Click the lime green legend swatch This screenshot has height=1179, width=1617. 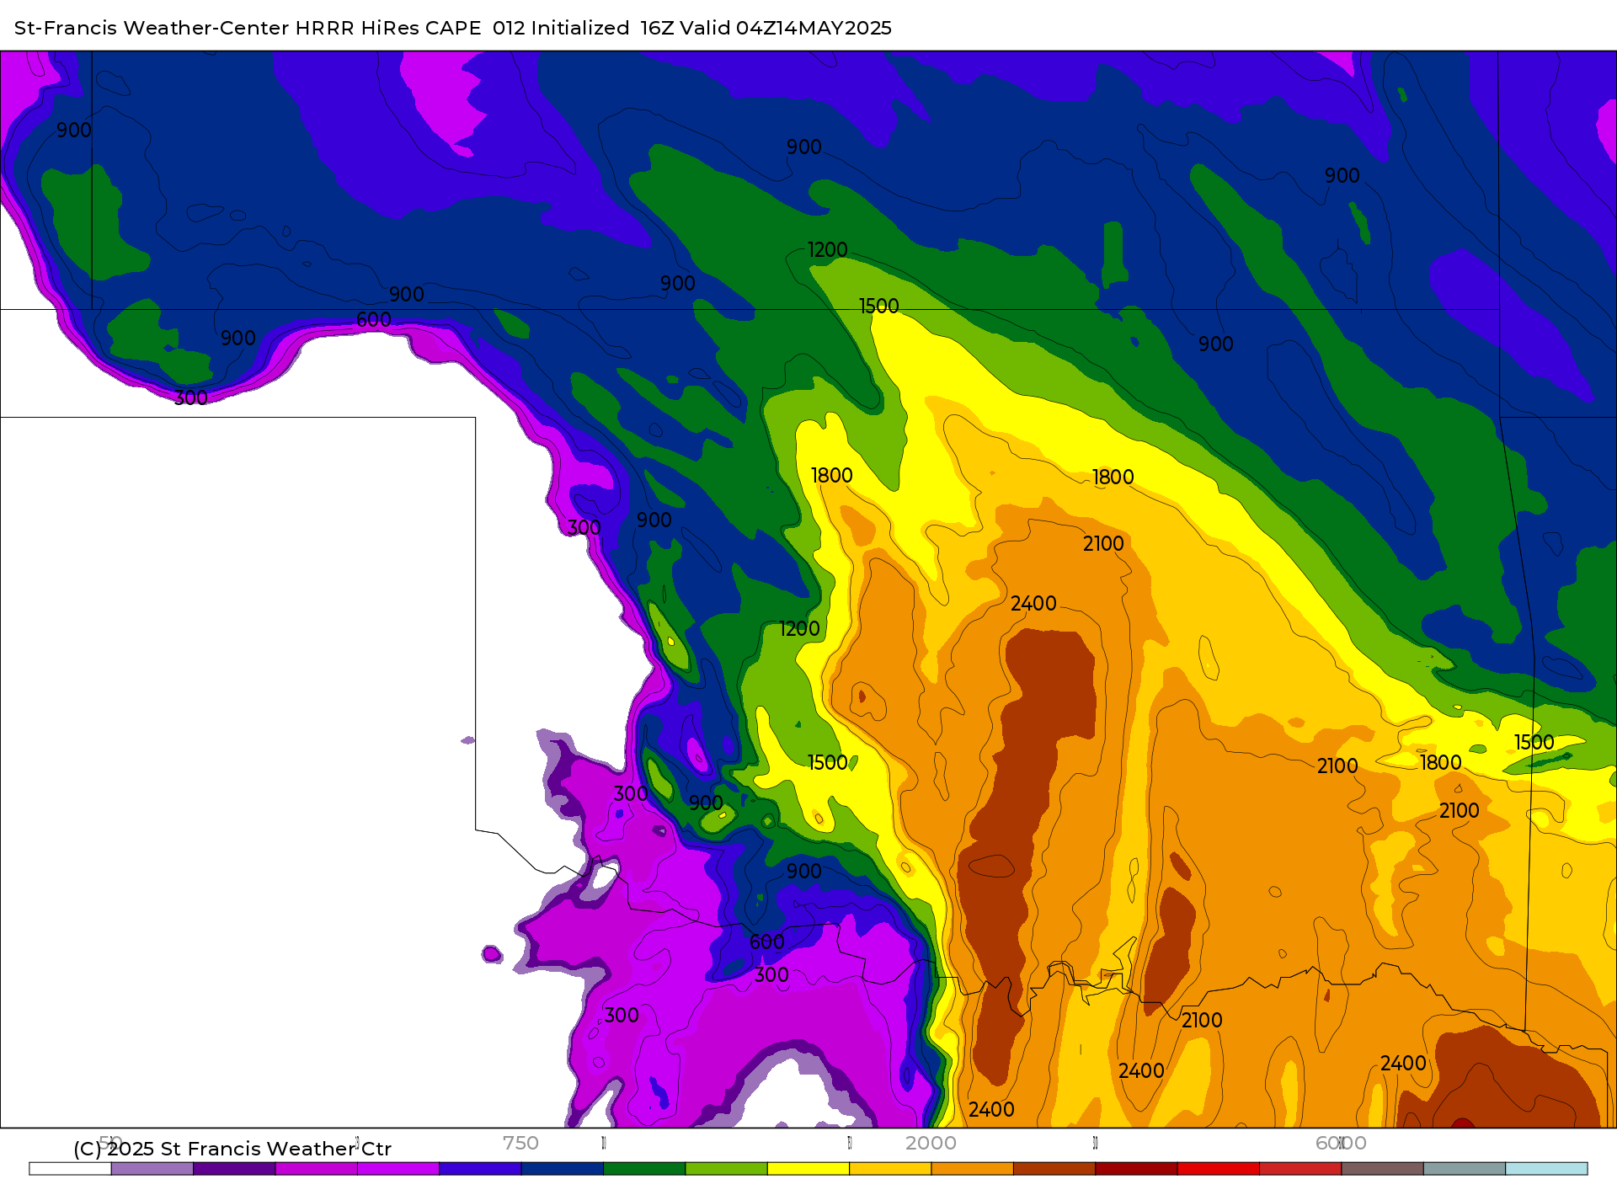click(727, 1169)
